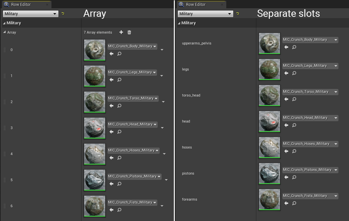The image size is (349, 221).
Task: Open hoses slot MIC_Crunch_Hoses_Military asset picker
Action: point(310,144)
